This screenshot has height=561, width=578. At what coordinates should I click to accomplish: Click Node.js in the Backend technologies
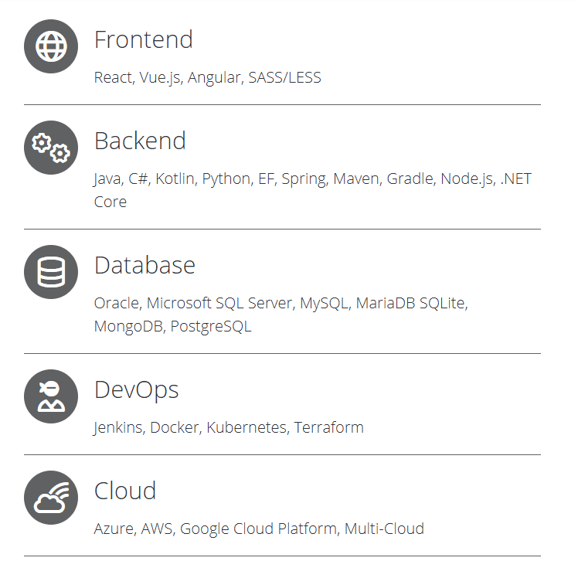pyautogui.click(x=466, y=178)
